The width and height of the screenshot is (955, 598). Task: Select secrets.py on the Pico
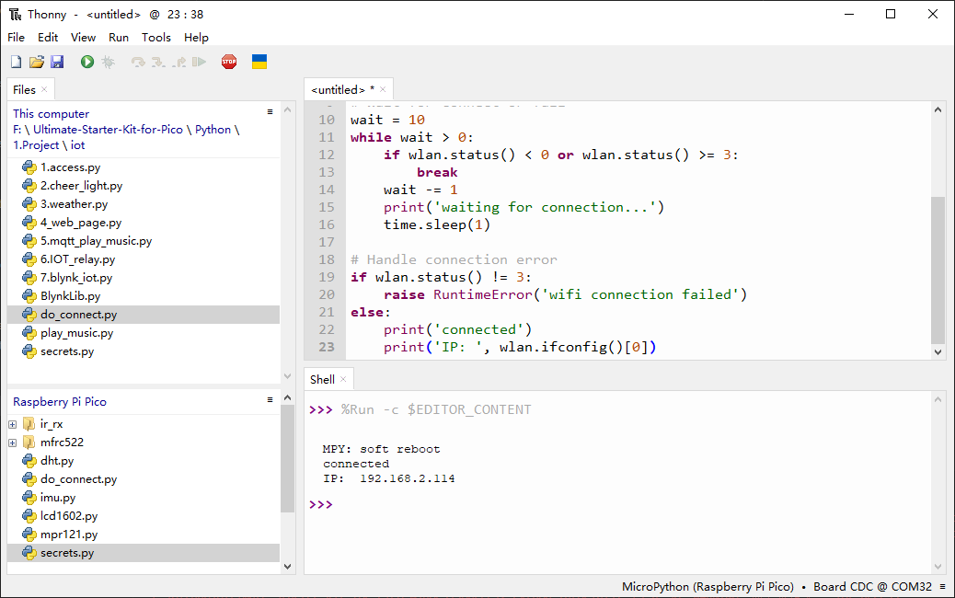pyautogui.click(x=144, y=553)
